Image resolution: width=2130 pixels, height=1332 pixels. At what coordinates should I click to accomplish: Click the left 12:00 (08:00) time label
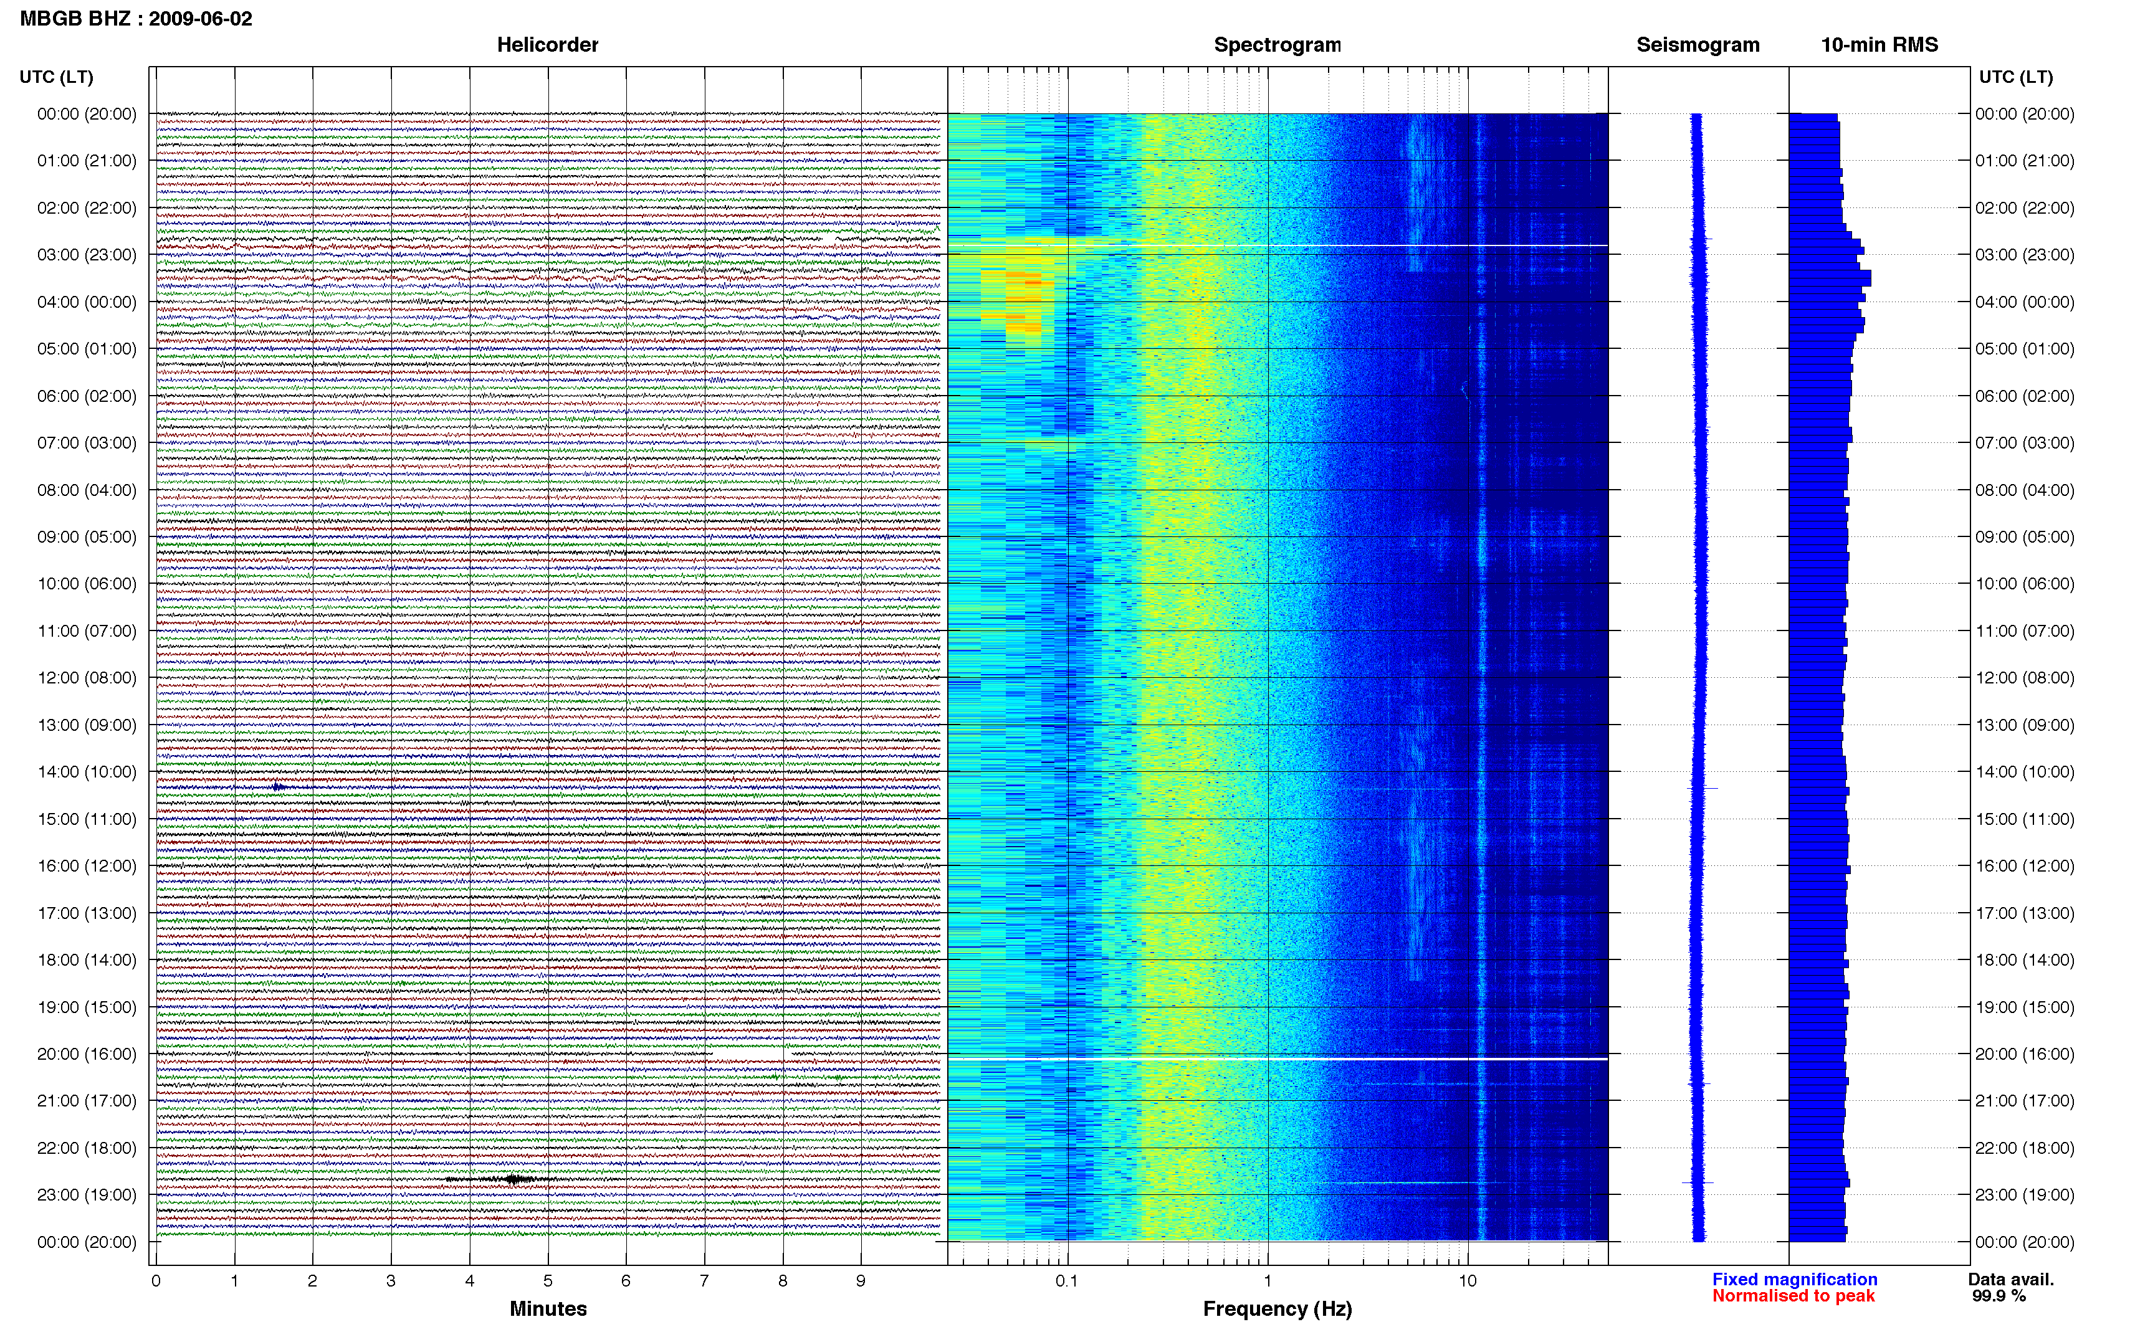pyautogui.click(x=87, y=677)
